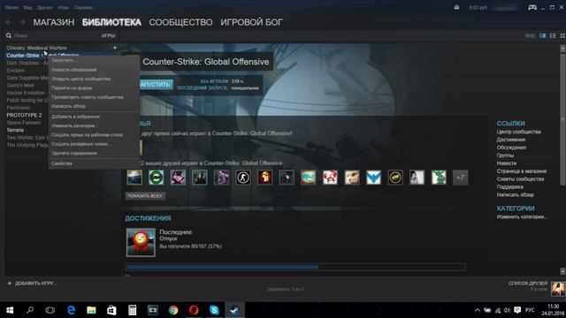The image size is (566, 318).
Task: Open the yellow circle friend avatar
Action: pos(395,178)
